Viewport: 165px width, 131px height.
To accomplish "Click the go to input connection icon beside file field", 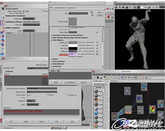I will pyautogui.click(x=92, y=12).
